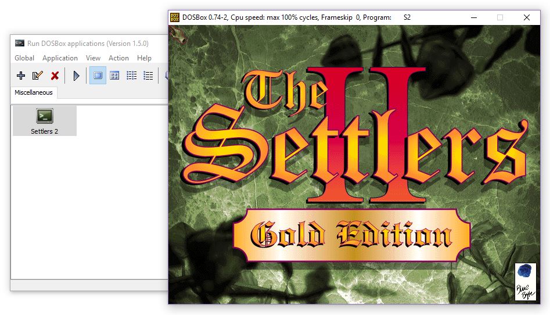Open the Action menu

[x=118, y=58]
